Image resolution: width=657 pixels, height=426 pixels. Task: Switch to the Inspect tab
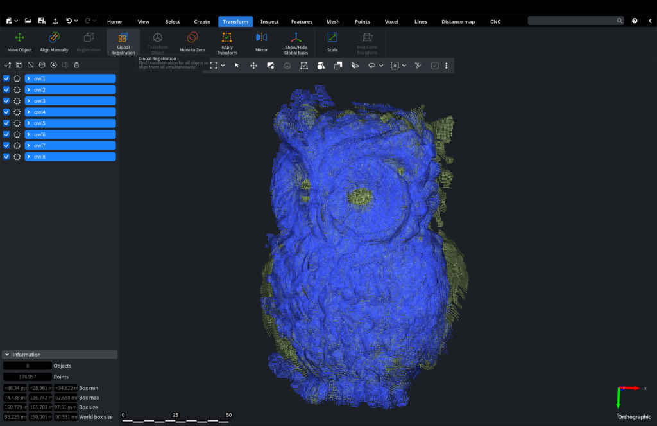[x=269, y=22]
